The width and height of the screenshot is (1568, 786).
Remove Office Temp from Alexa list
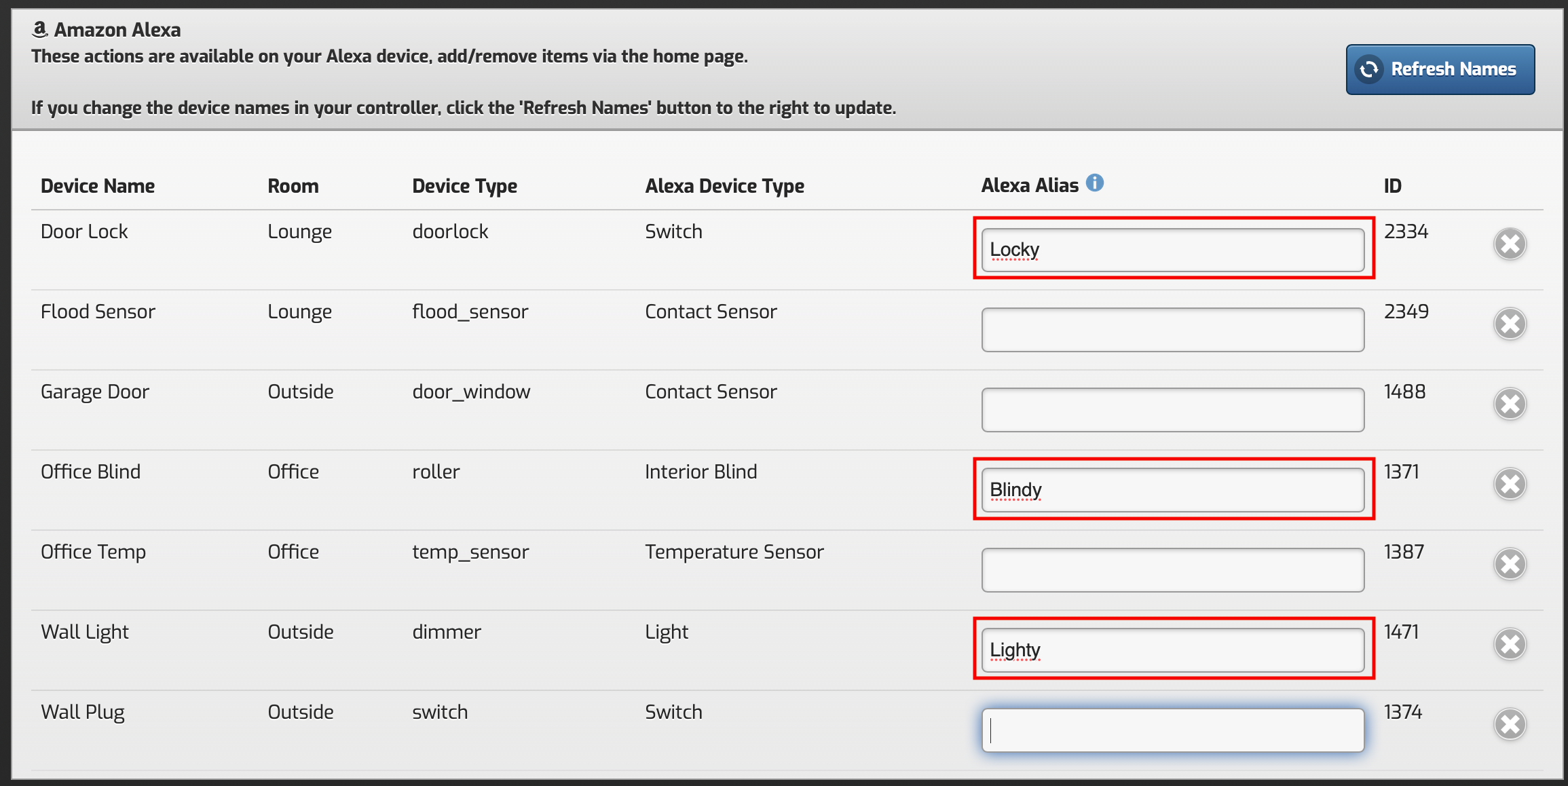pos(1510,565)
